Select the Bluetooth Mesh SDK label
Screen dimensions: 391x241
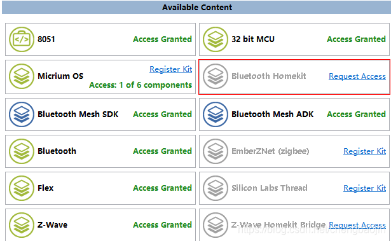pos(78,114)
